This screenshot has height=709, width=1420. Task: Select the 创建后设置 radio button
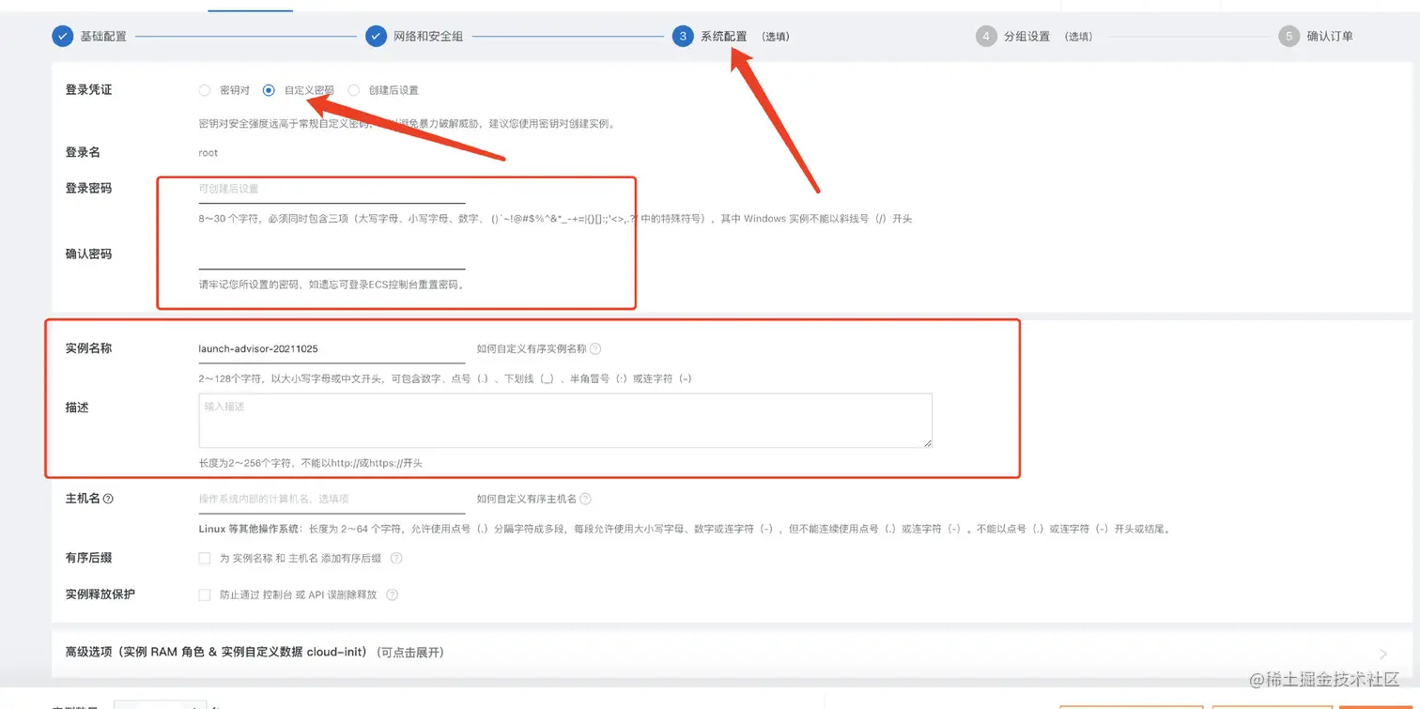pyautogui.click(x=353, y=90)
